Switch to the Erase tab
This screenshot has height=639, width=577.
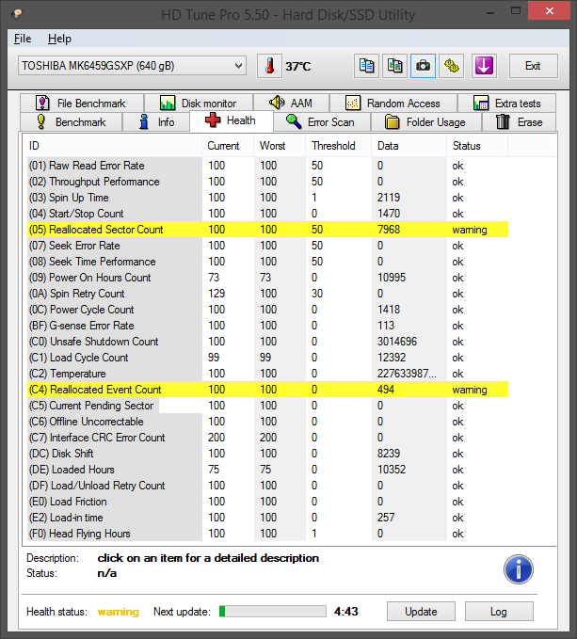pyautogui.click(x=520, y=121)
